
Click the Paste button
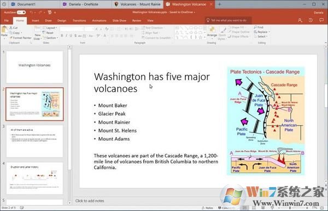[x=4, y=33]
